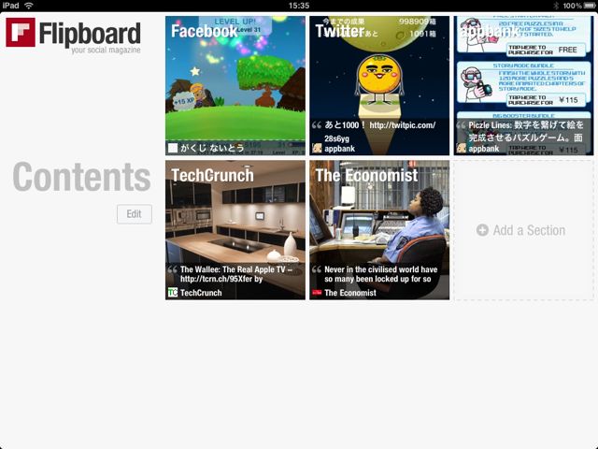Open the Twitter section tile
Screen dimensions: 598x449
pos(379,85)
